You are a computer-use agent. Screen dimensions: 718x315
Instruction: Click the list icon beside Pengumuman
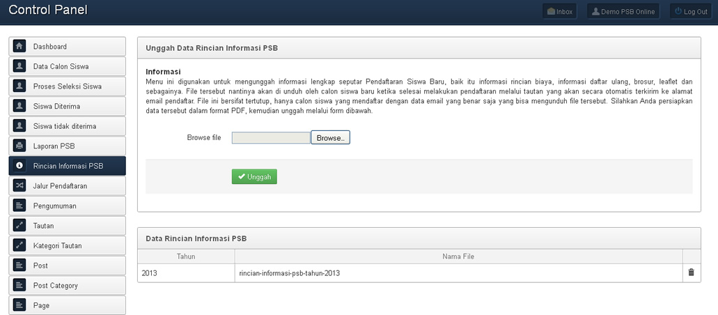[x=19, y=206]
